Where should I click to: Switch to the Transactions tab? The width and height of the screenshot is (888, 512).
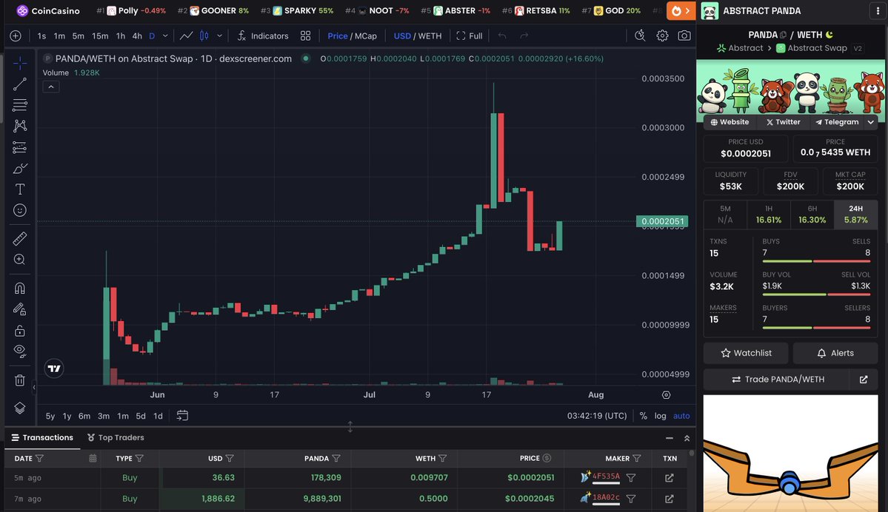point(42,437)
